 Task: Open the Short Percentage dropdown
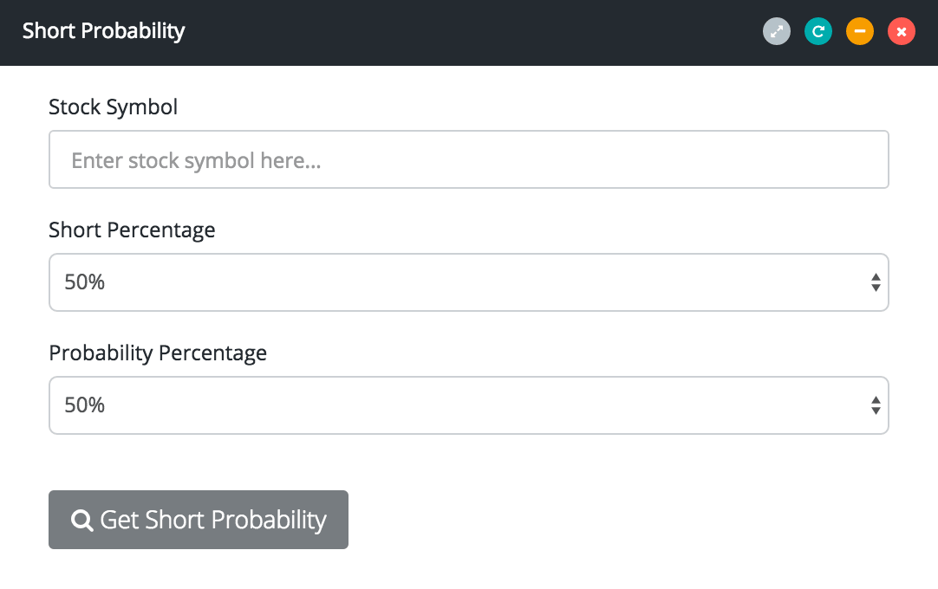pyautogui.click(x=468, y=282)
